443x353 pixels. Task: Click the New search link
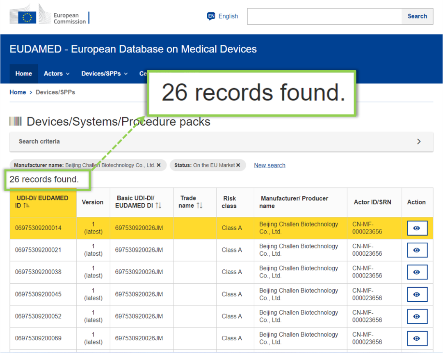pyautogui.click(x=269, y=165)
